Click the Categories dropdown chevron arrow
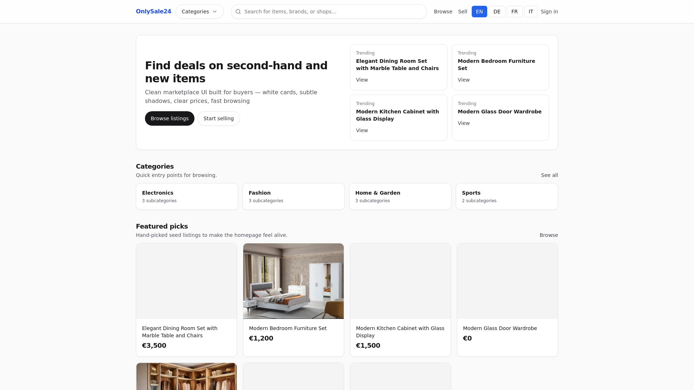The height and width of the screenshot is (390, 694). tap(215, 12)
